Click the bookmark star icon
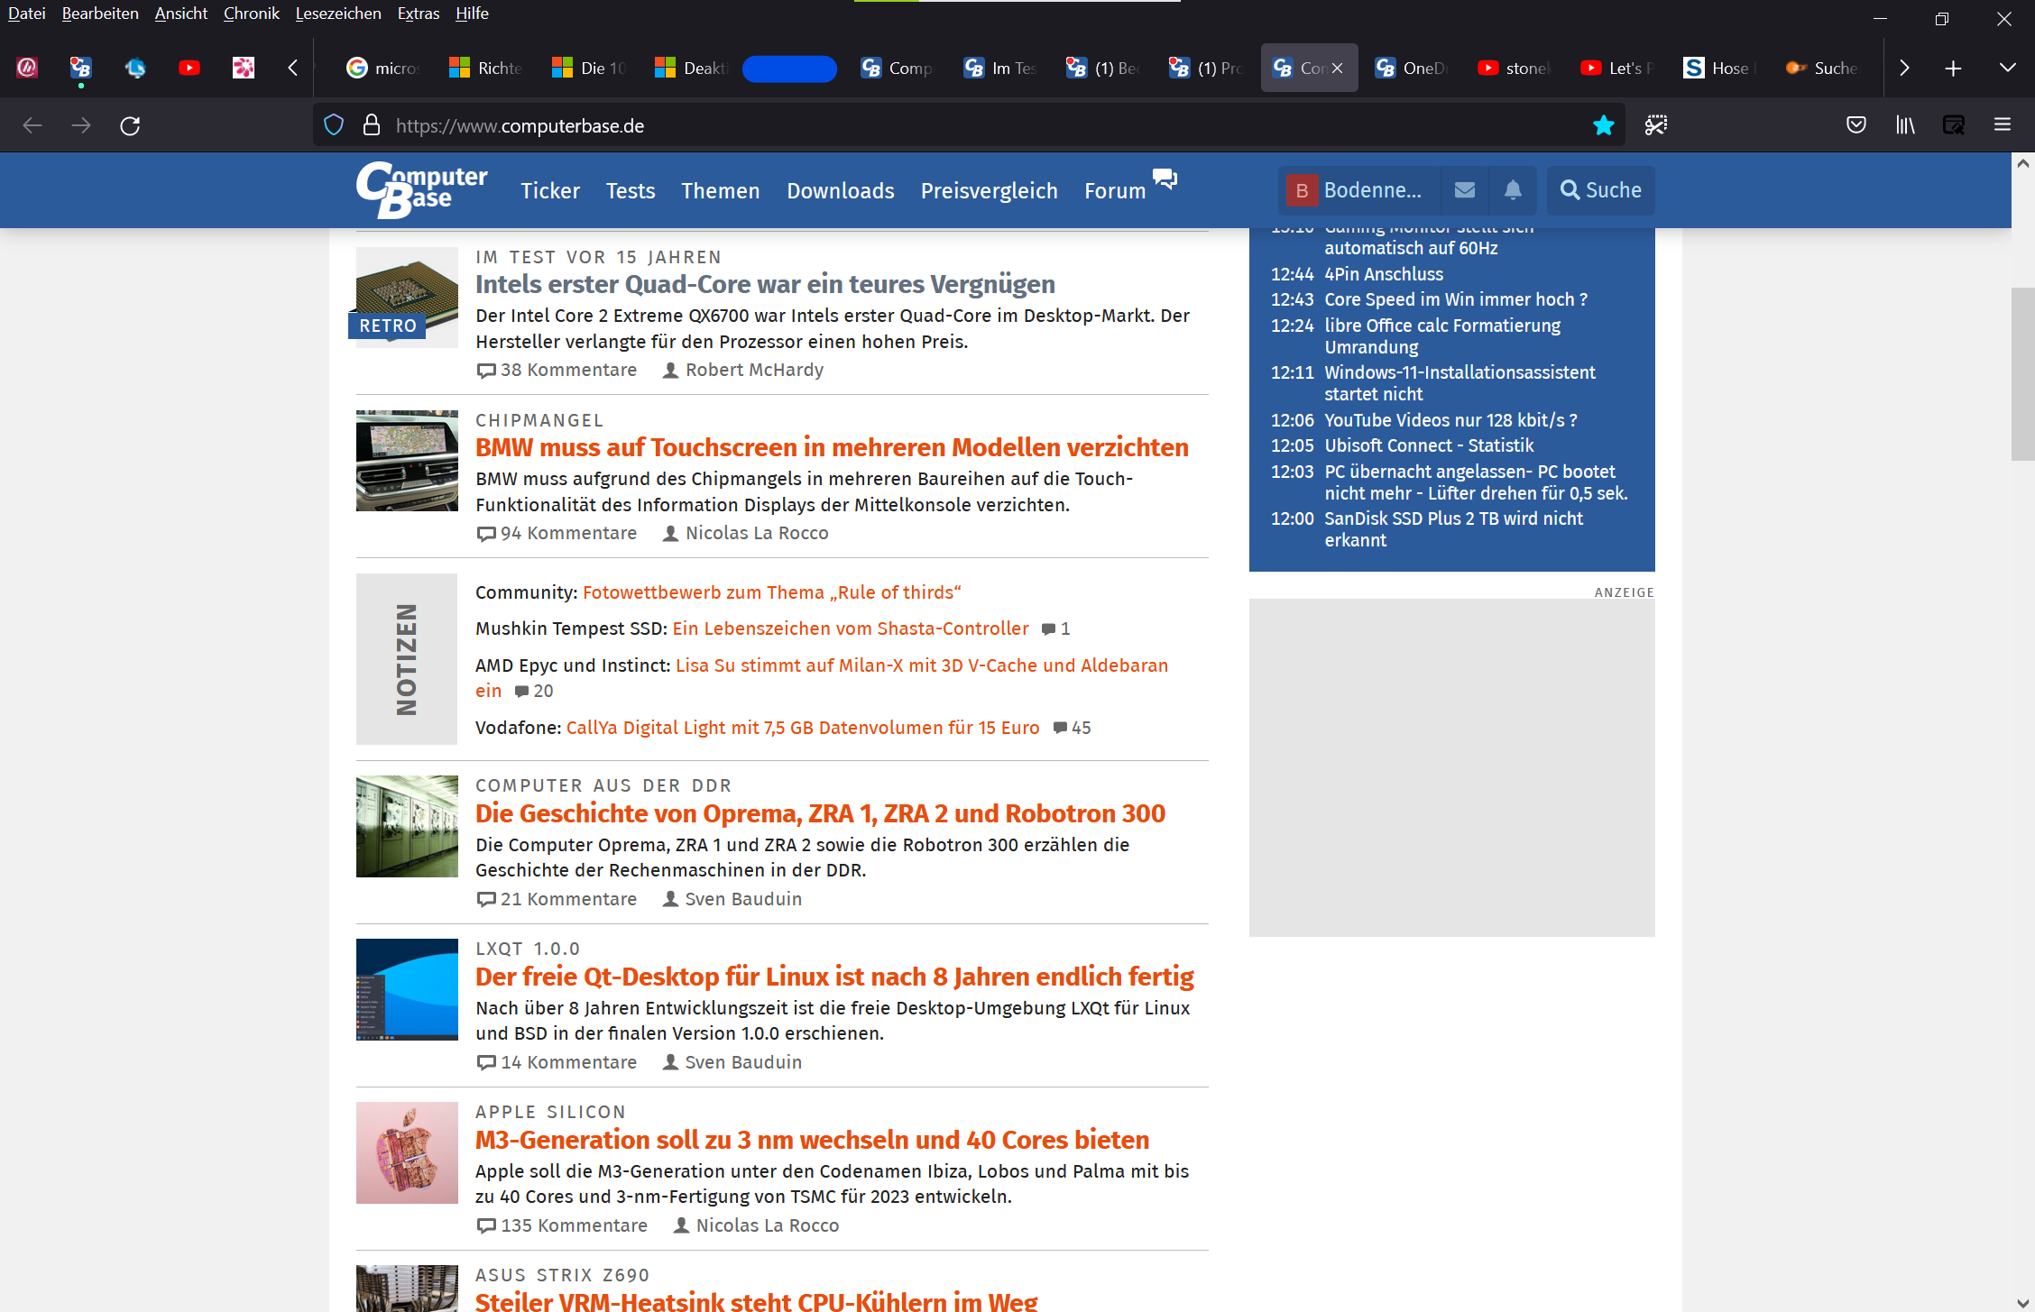This screenshot has width=2035, height=1312. click(x=1603, y=125)
